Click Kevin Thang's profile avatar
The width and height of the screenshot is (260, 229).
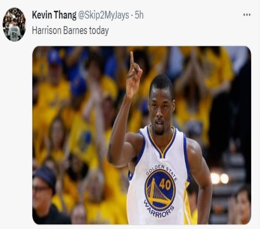pyautogui.click(x=14, y=24)
